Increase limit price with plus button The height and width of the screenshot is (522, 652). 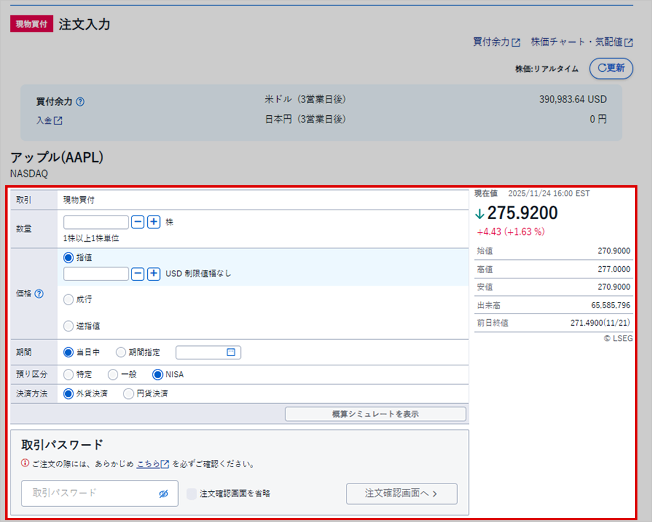[x=154, y=274]
